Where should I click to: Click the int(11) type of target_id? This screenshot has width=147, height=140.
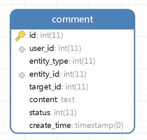point(77,87)
